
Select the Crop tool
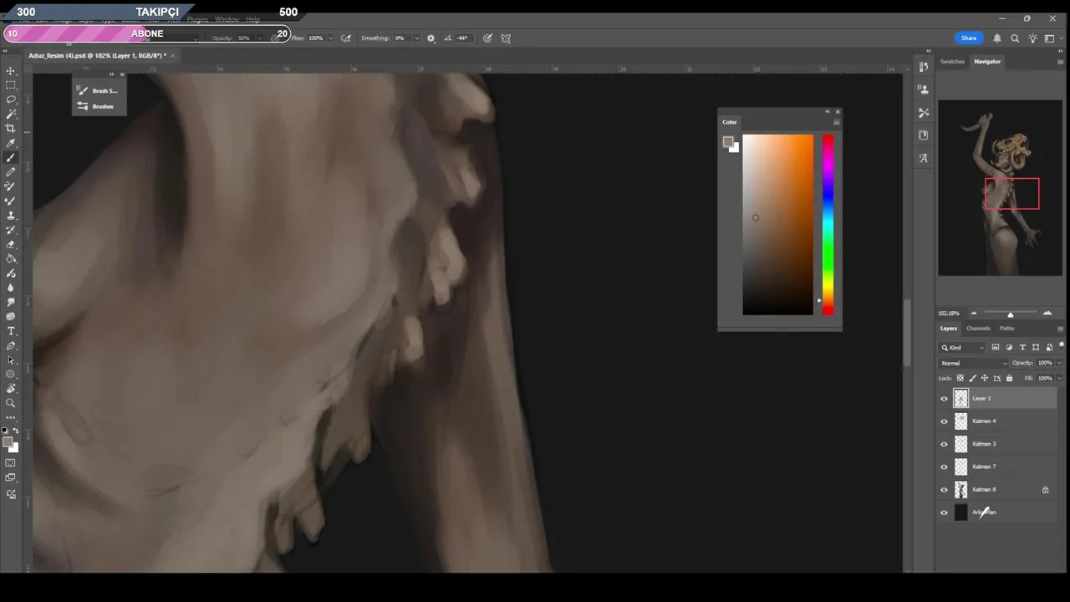(x=11, y=128)
